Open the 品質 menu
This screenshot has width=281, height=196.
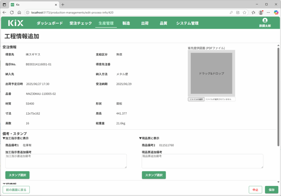(164, 23)
